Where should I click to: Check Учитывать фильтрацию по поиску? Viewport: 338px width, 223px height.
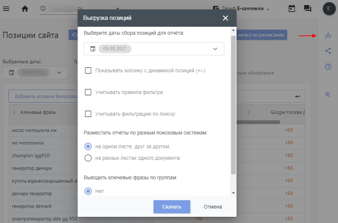click(88, 113)
